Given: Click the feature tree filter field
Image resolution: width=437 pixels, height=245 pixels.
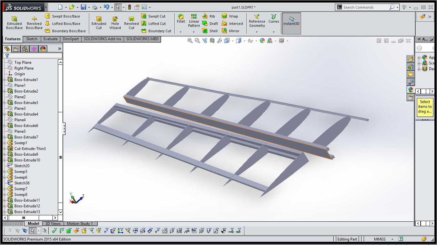Looking at the screenshot, I should click(x=33, y=56).
